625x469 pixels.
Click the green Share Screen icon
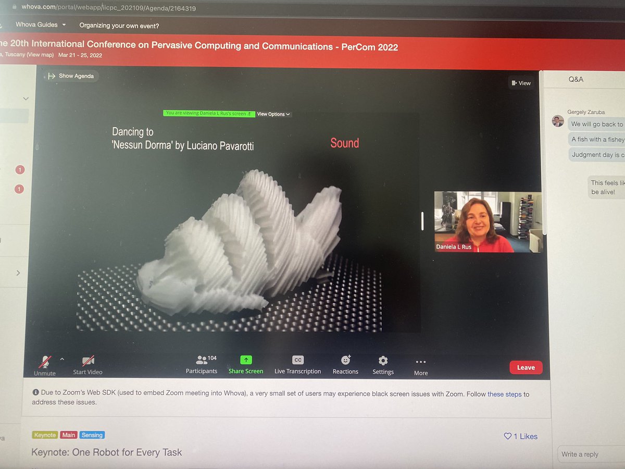[x=246, y=360]
